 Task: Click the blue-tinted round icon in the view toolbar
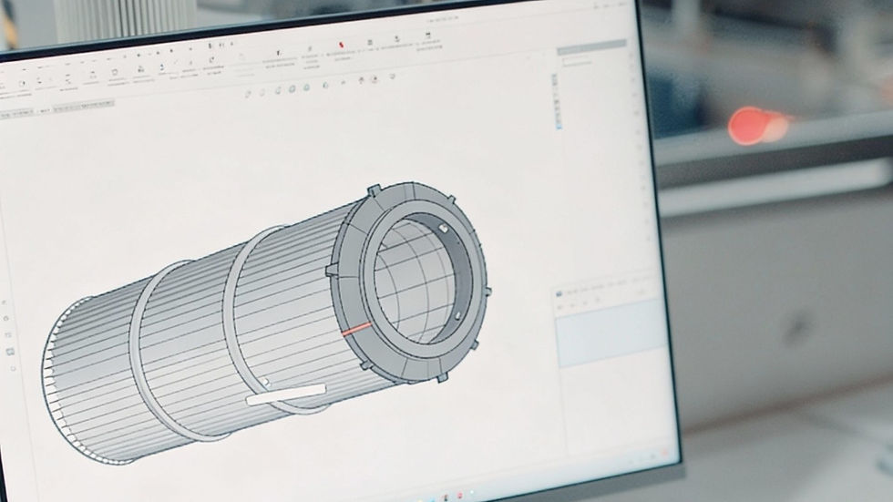tap(306, 87)
